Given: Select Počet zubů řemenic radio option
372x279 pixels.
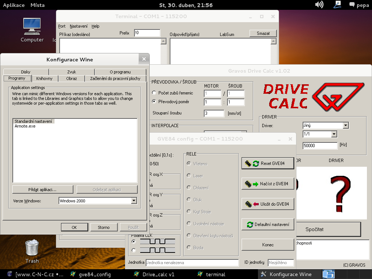Looking at the screenshot, I should 154,93.
